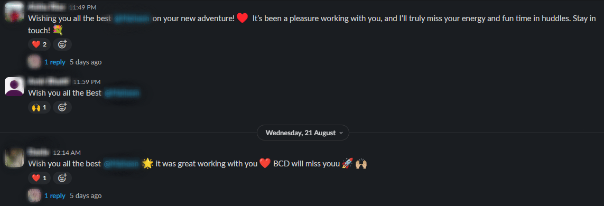Toggle the heart reaction on 12:14 AM message
The image size is (604, 206).
pos(39,178)
